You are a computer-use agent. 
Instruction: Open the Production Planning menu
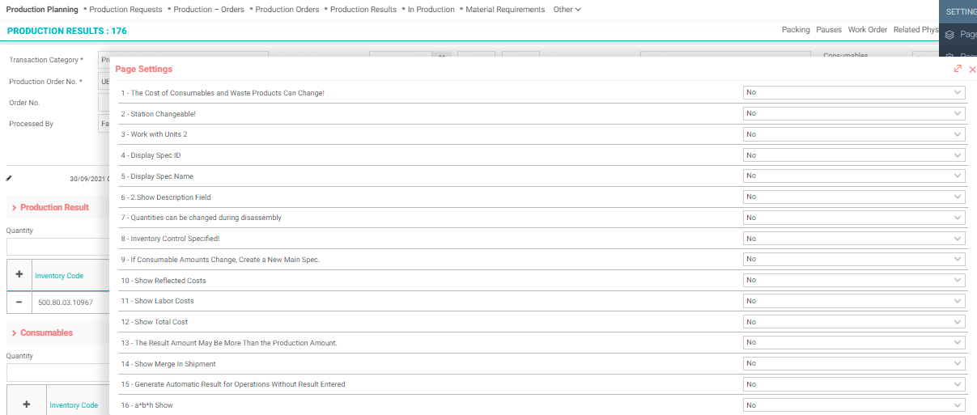click(42, 10)
